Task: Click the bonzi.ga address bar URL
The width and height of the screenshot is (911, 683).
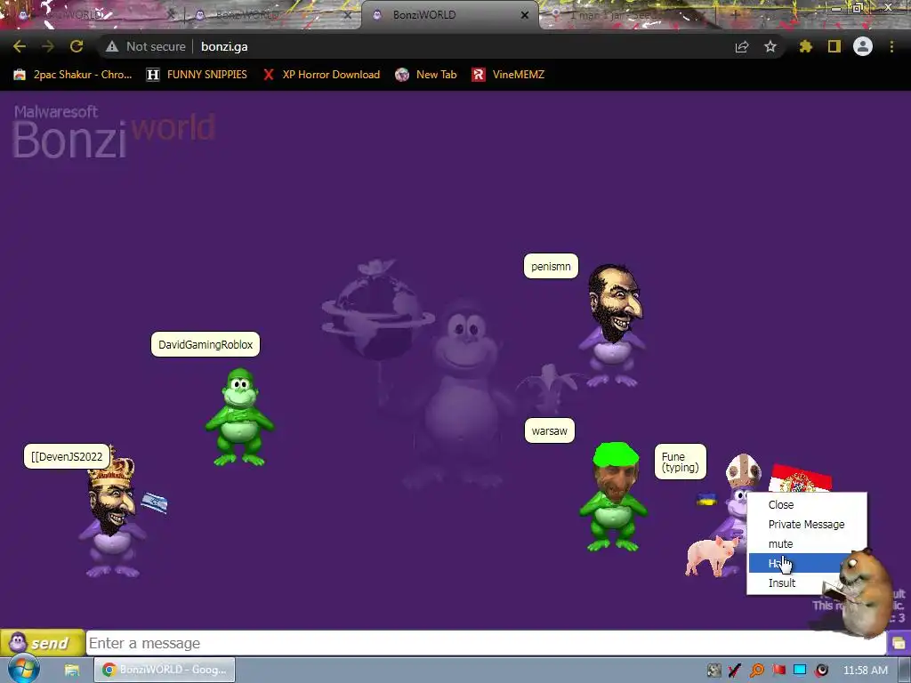Action: pos(224,46)
